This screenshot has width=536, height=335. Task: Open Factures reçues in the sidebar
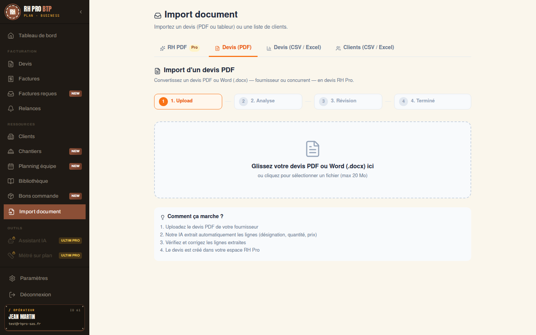tap(45, 94)
